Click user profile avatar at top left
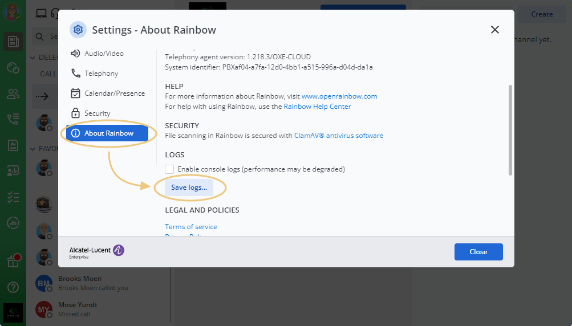Image resolution: width=572 pixels, height=326 pixels. point(13,13)
